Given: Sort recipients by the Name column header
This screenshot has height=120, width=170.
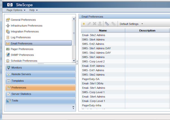Looking at the screenshot, I should [x=103, y=31].
